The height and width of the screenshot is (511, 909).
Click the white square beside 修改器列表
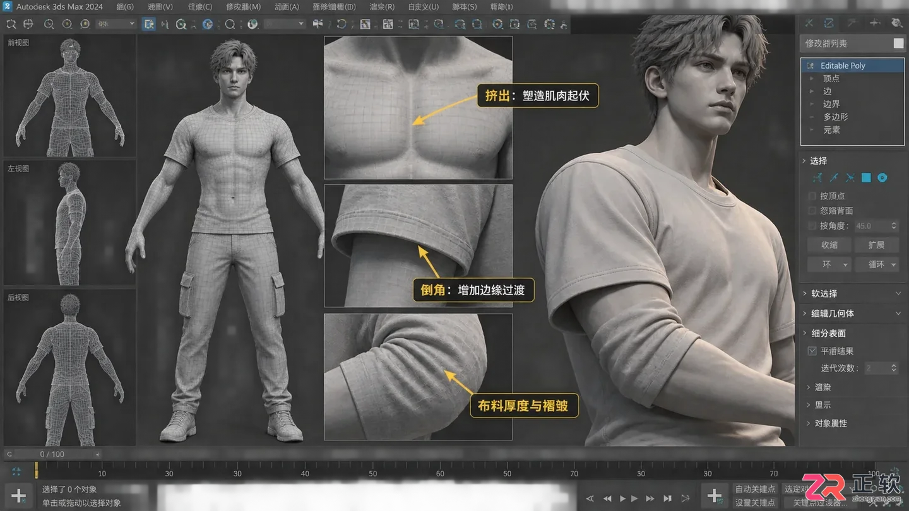point(898,44)
